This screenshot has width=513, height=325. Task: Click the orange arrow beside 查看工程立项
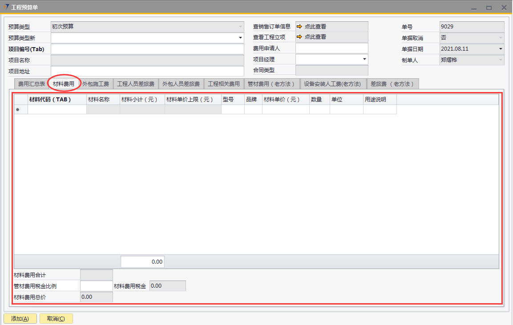(299, 37)
